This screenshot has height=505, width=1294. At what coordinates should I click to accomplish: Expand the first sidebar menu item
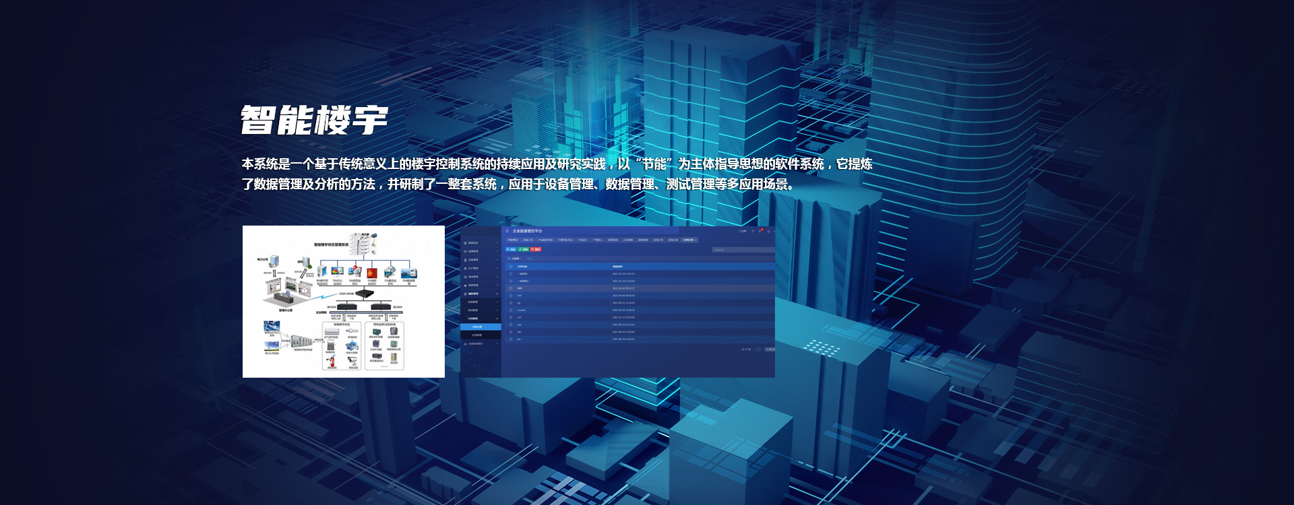(x=481, y=243)
